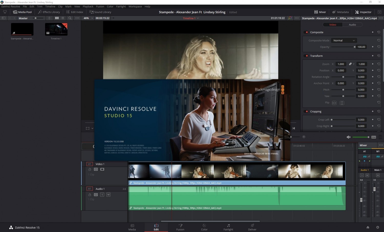Click the Opacity slider handle
The width and height of the screenshot is (384, 232).
click(x=355, y=47)
